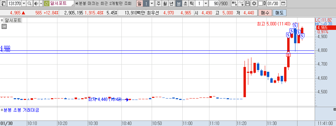
Task: Click the B buy marker on chart
Action: point(289,55)
